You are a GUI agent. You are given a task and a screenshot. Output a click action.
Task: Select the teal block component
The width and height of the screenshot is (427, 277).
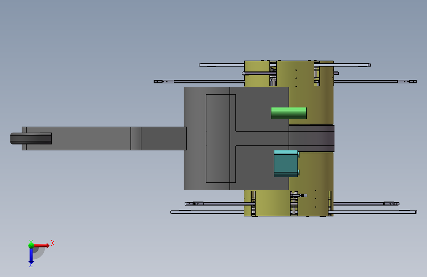pyautogui.click(x=286, y=164)
